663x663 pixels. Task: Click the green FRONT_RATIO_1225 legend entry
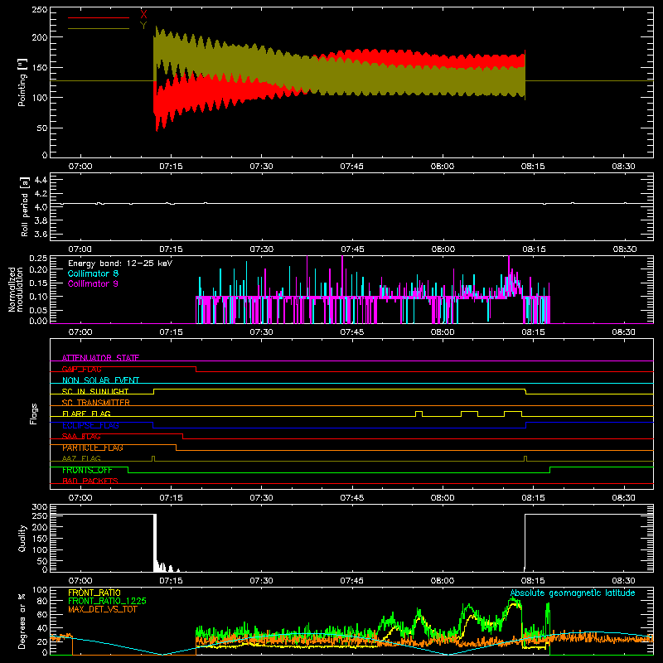coord(108,601)
